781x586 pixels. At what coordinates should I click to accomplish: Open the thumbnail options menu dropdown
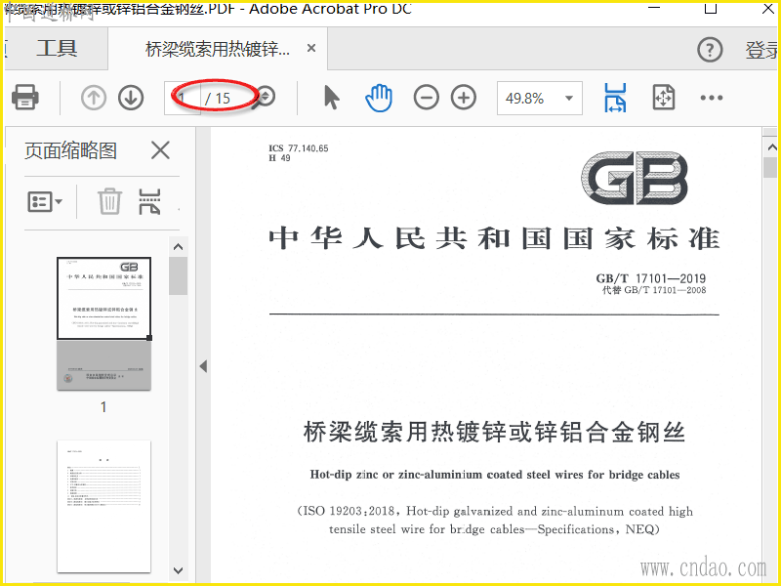click(45, 202)
